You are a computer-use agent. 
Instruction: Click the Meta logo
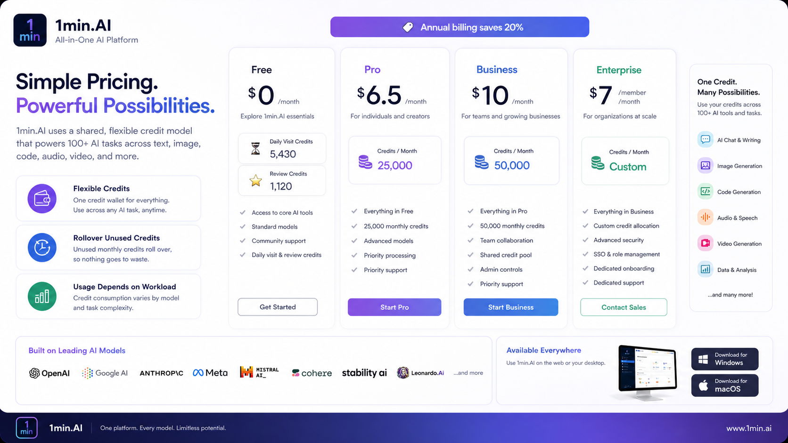[210, 373]
